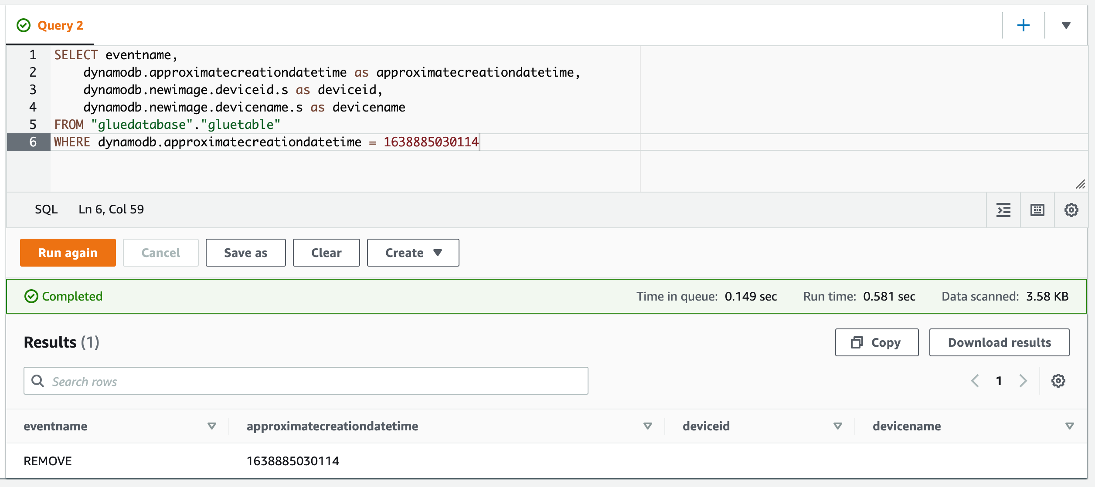This screenshot has width=1095, height=487.
Task: Sort by the deviceid column arrow
Action: (838, 426)
